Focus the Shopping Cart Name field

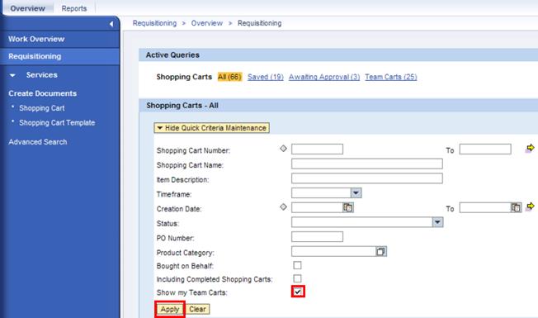(x=367, y=164)
